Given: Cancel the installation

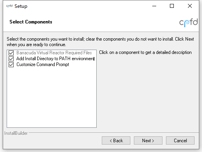Looking at the screenshot, I should click(180, 141).
